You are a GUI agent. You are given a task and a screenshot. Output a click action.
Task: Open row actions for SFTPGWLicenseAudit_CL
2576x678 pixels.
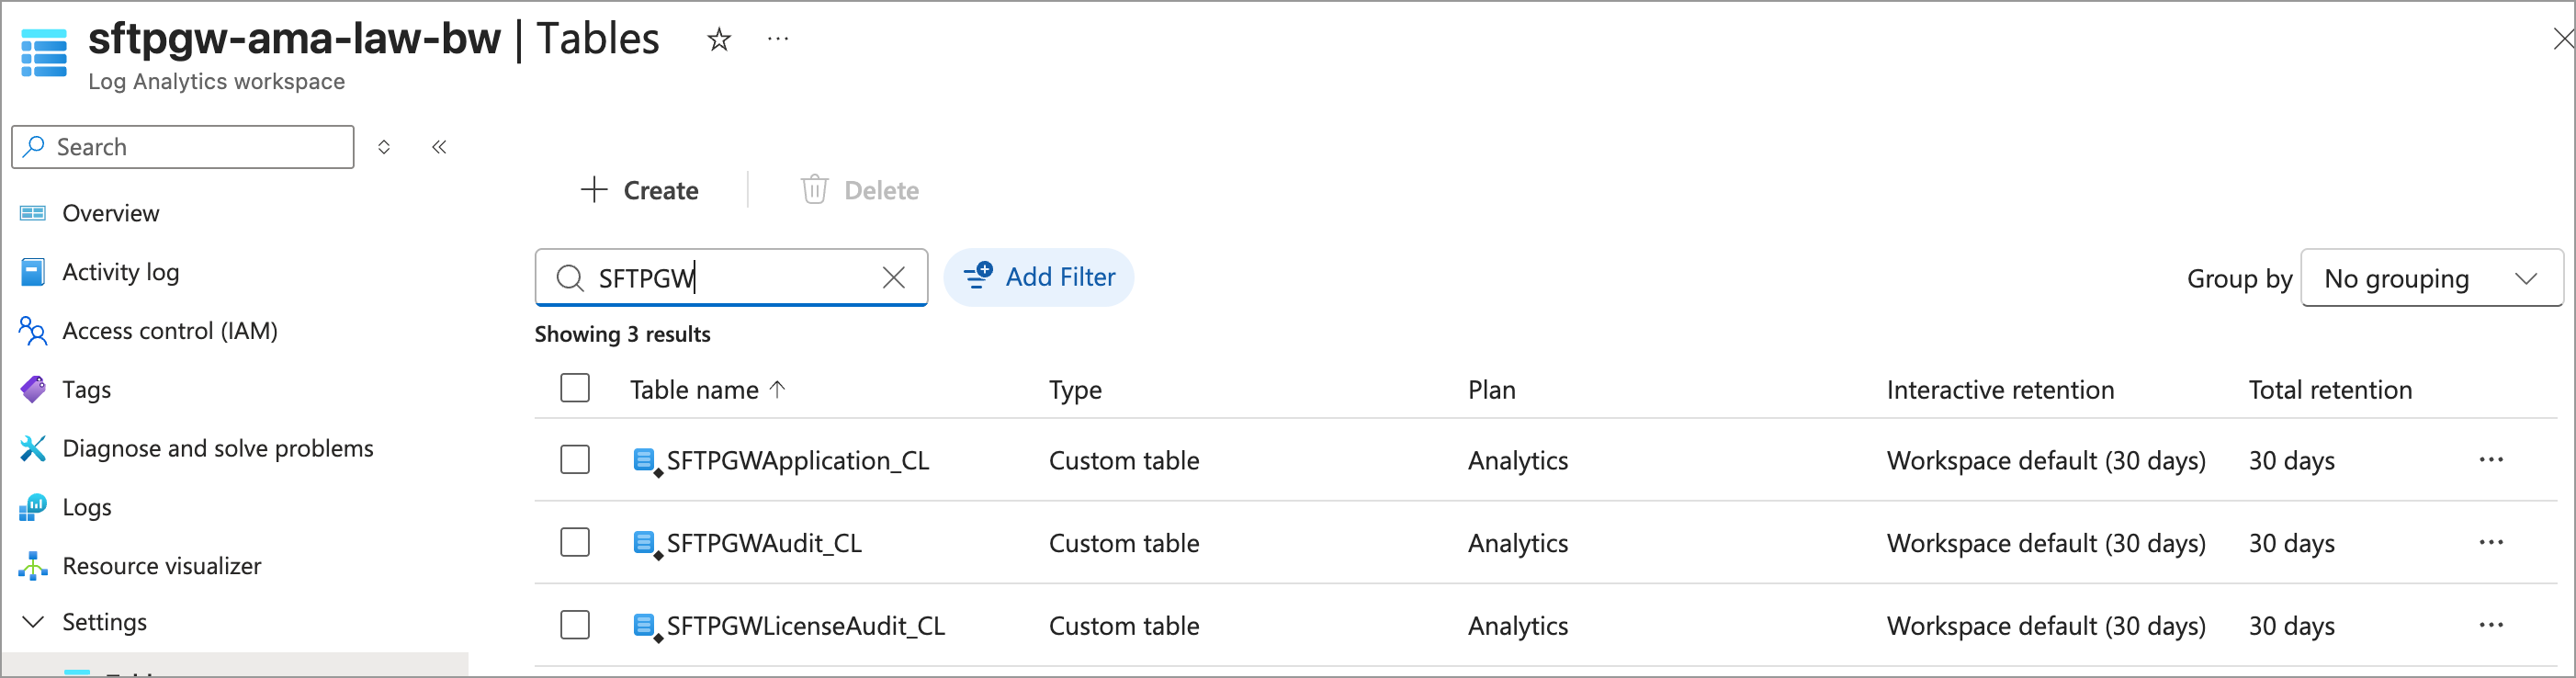(x=2491, y=626)
